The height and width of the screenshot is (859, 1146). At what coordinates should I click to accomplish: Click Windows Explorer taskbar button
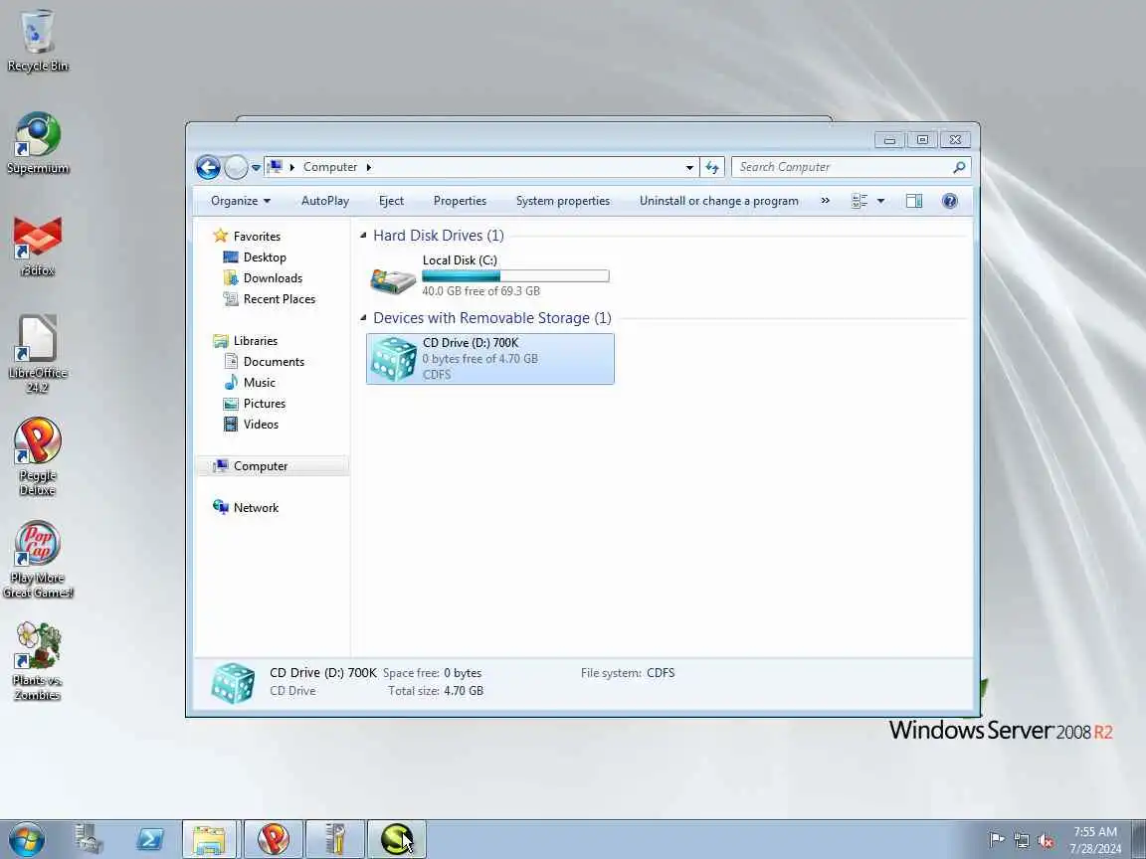click(x=209, y=839)
